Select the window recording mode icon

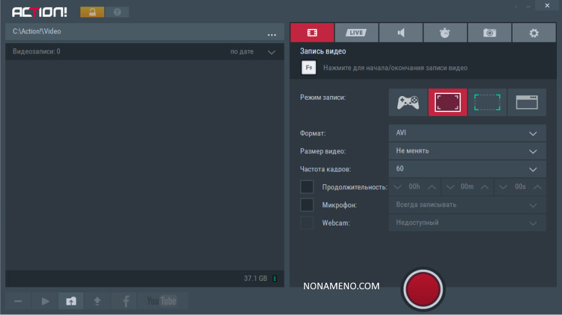click(527, 102)
